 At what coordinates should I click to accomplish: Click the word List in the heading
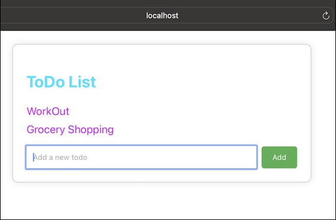coord(82,82)
